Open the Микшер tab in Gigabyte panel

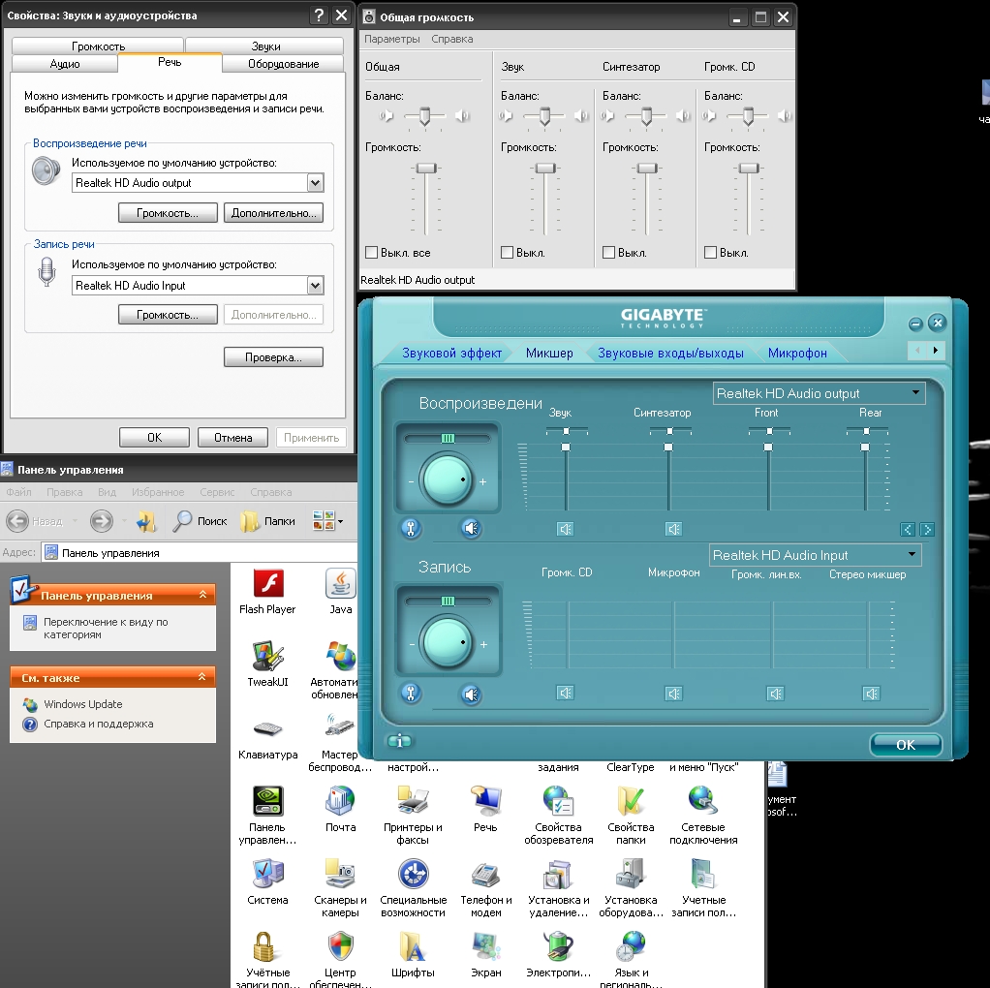[x=549, y=353]
